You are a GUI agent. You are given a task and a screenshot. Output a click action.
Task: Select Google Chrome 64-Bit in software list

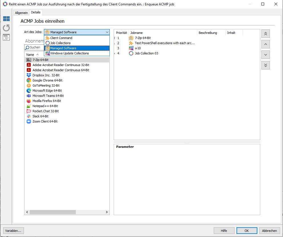coord(47,80)
